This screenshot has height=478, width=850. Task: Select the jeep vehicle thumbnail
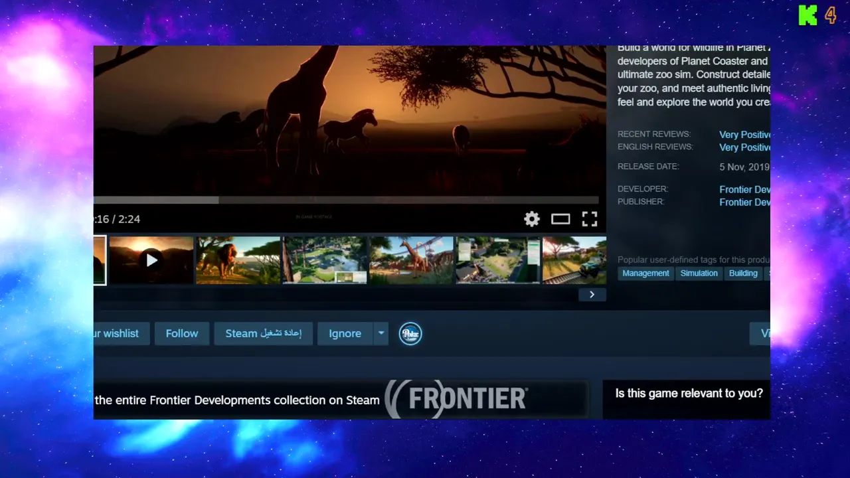point(574,260)
